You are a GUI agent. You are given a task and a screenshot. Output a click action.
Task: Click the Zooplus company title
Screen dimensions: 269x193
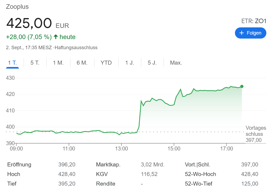pyautogui.click(x=17, y=7)
